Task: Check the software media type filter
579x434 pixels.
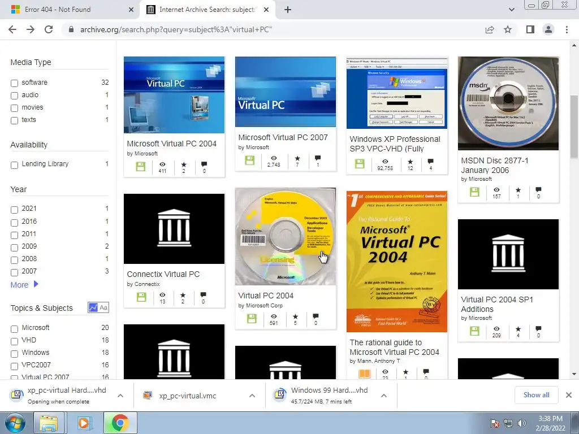Action: tap(14, 83)
